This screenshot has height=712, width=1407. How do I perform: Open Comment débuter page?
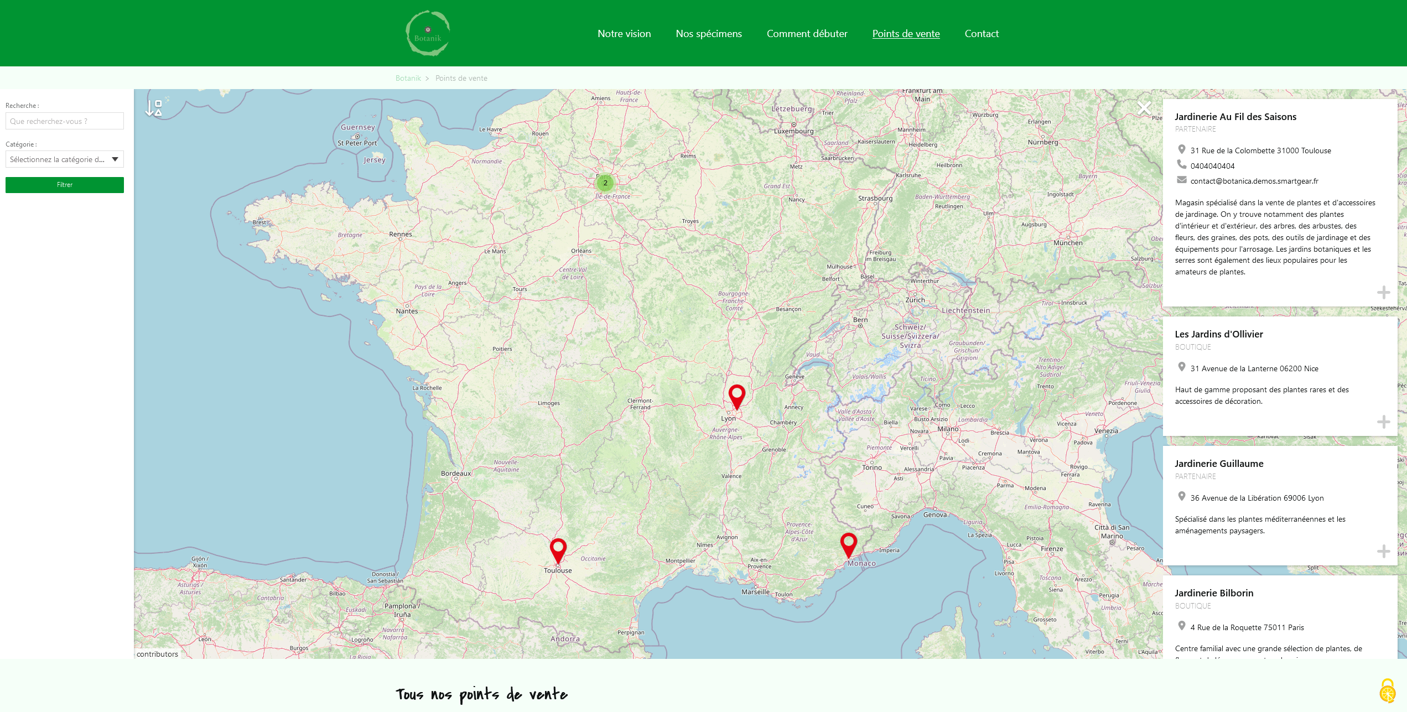[x=807, y=34]
